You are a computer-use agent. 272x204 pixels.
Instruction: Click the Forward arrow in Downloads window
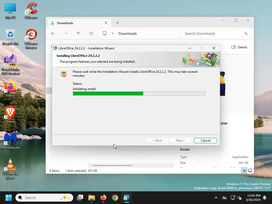point(66,33)
